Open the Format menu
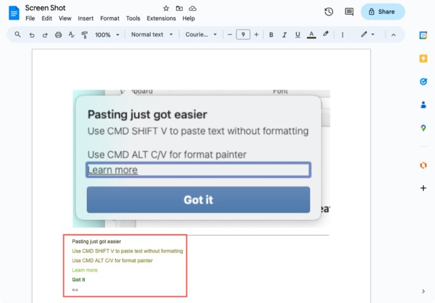The height and width of the screenshot is (303, 435). point(110,18)
